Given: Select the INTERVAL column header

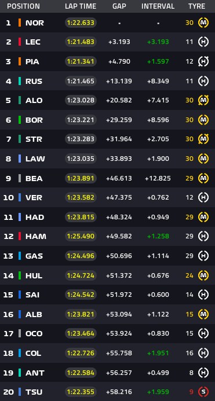Looking at the screenshot, I should coord(158,6).
